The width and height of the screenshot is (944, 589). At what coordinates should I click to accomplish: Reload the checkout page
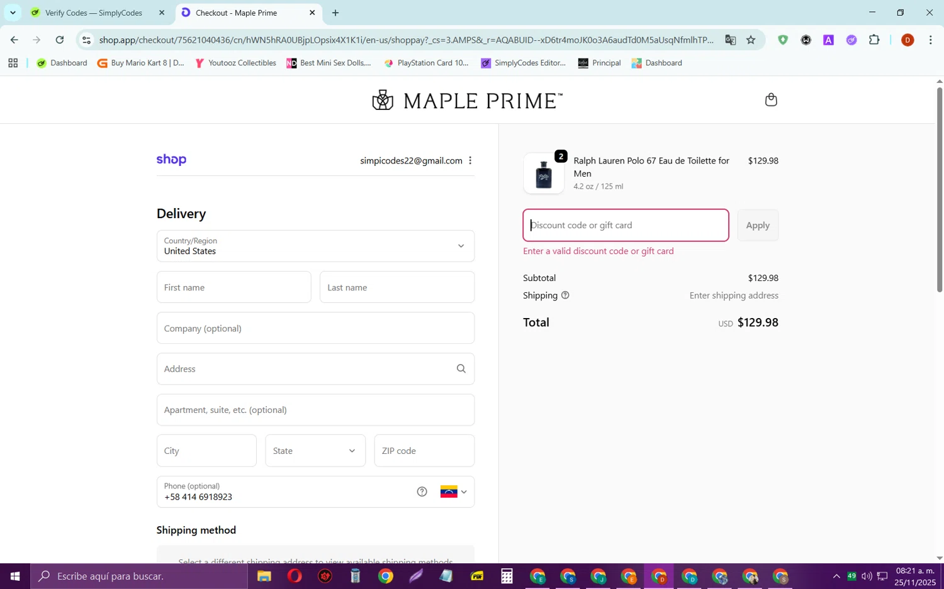[x=59, y=40]
